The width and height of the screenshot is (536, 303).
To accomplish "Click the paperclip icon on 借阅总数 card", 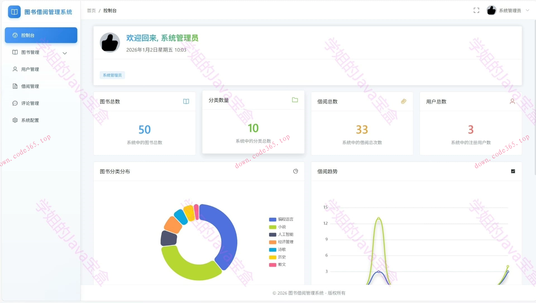I will pyautogui.click(x=404, y=101).
